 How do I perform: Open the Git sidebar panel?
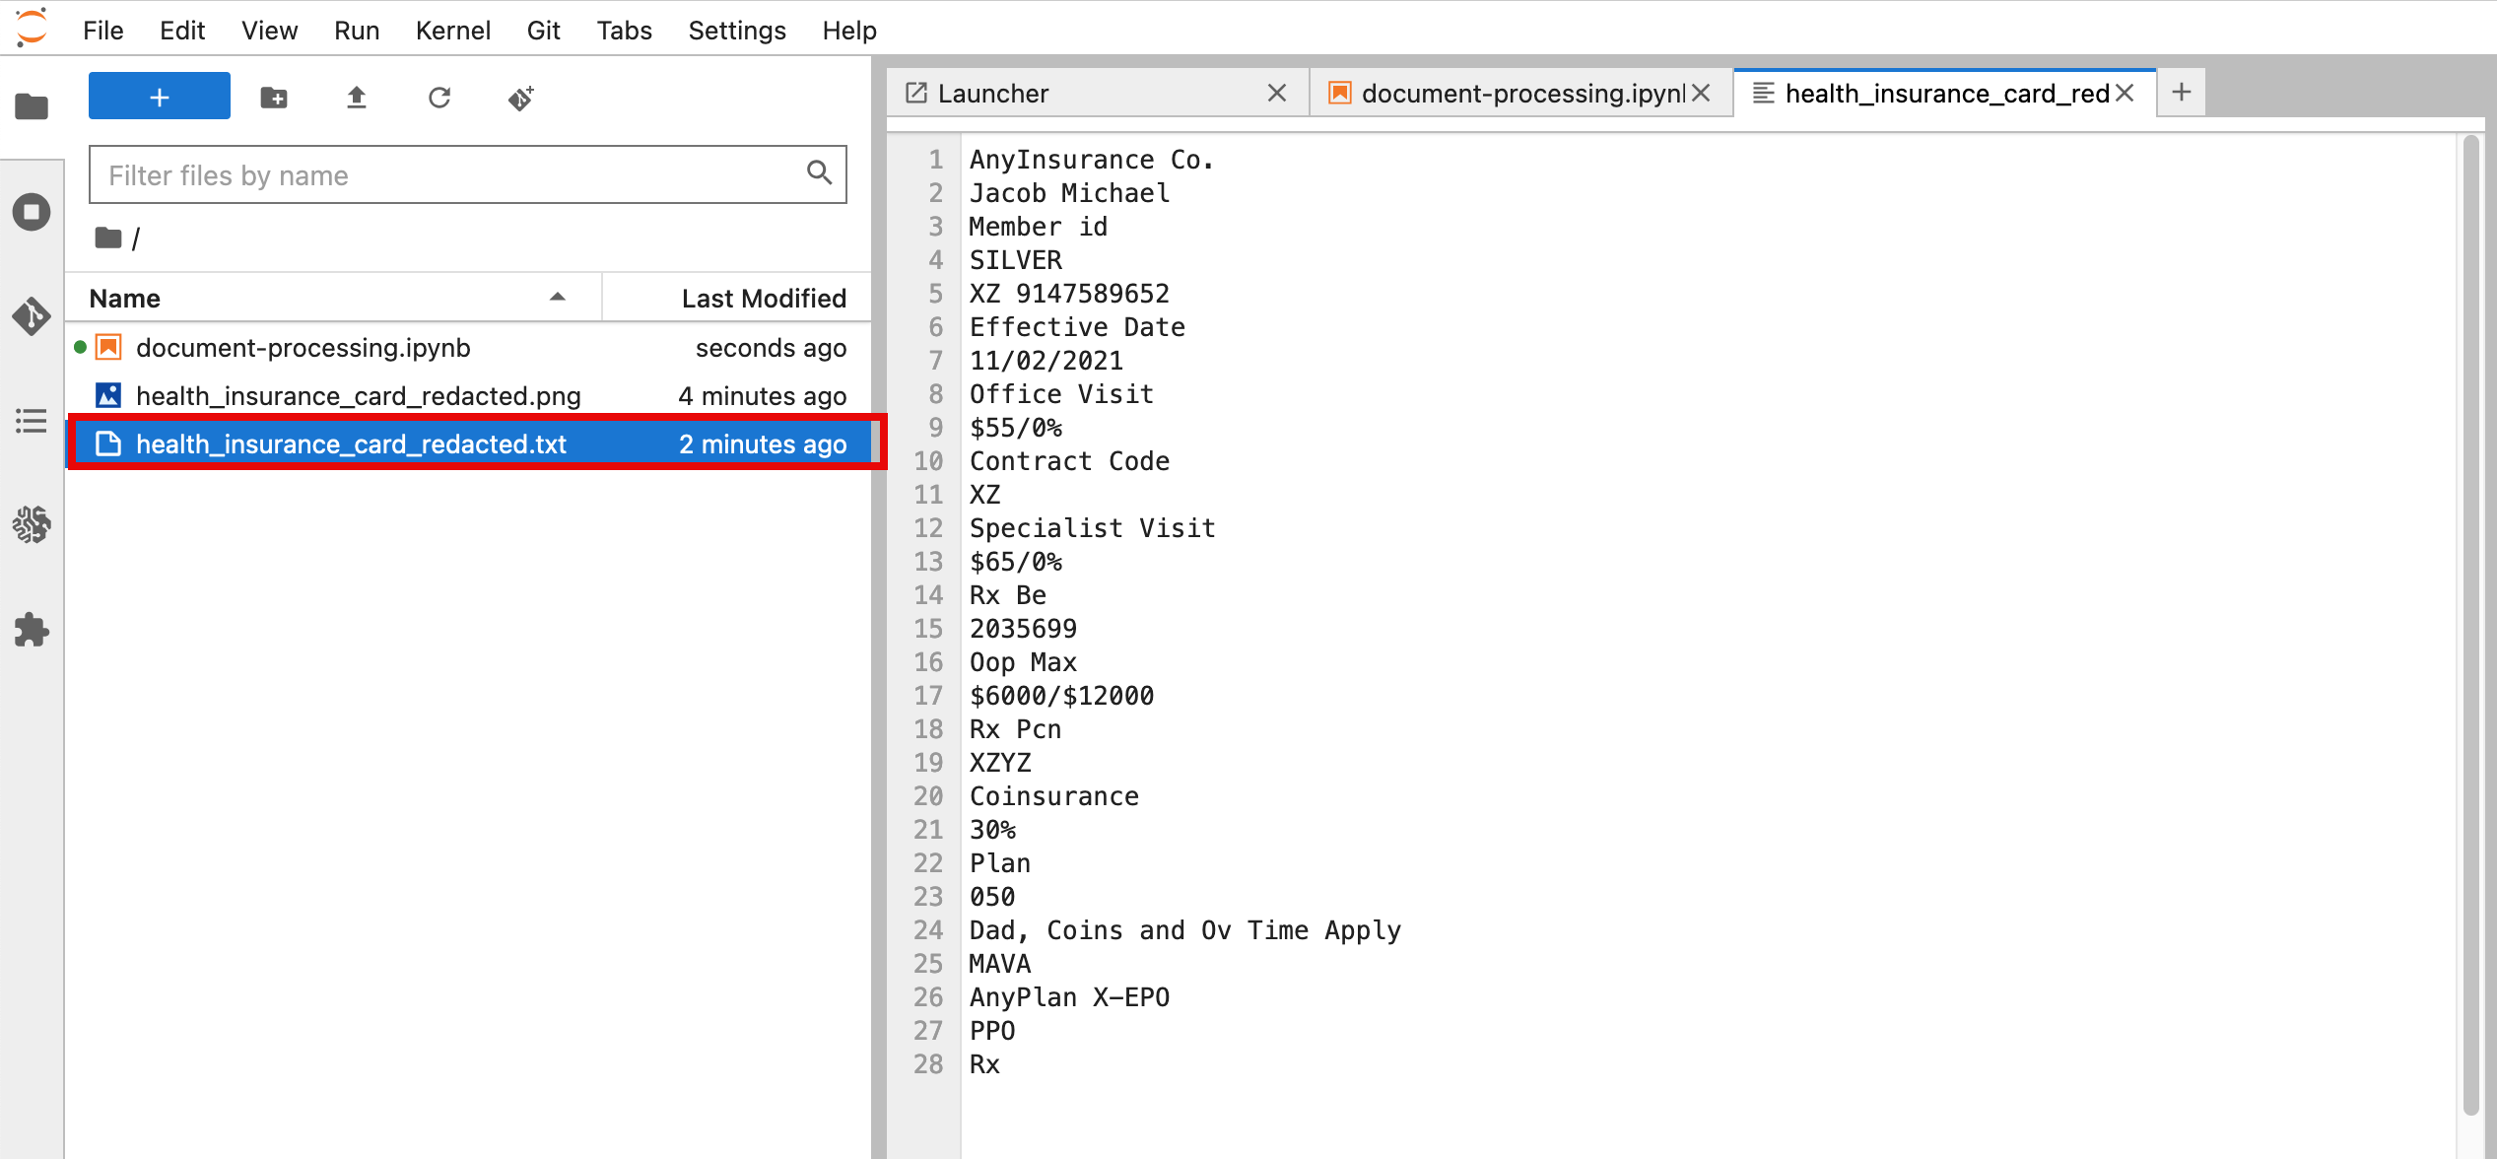pyautogui.click(x=32, y=316)
